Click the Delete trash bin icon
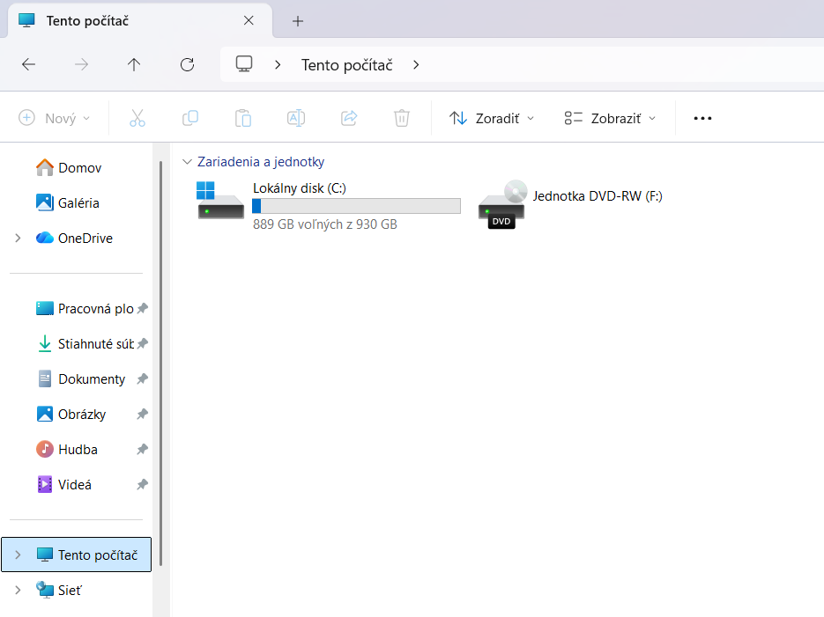Image resolution: width=824 pixels, height=617 pixels. pos(402,118)
